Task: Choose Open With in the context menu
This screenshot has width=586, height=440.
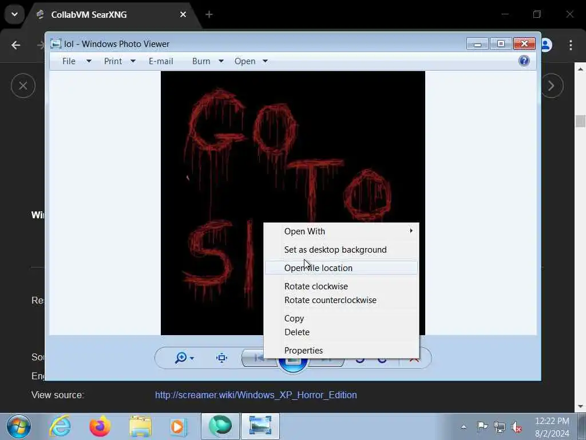Action: 341,231
